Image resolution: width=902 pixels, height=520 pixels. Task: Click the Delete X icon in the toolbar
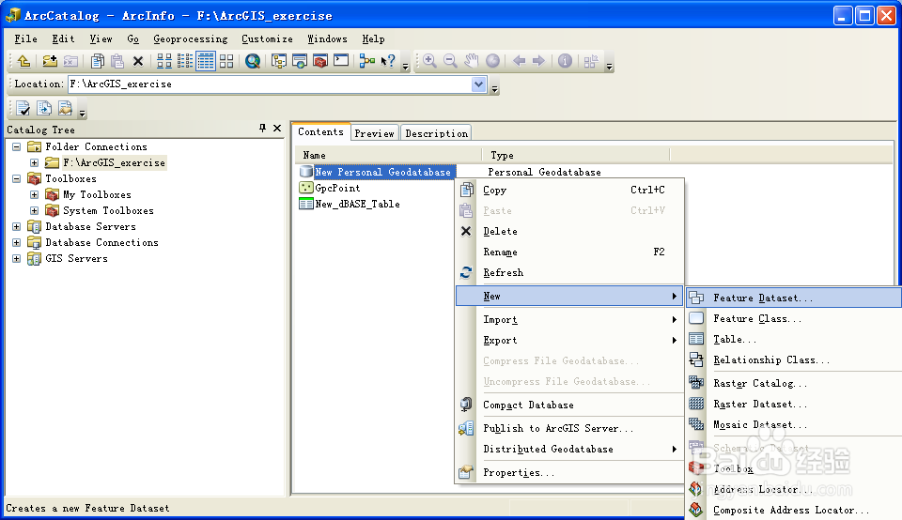tap(137, 61)
